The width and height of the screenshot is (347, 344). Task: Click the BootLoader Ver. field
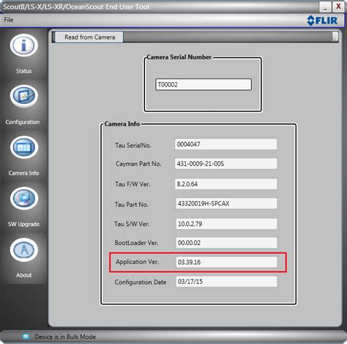coord(226,243)
